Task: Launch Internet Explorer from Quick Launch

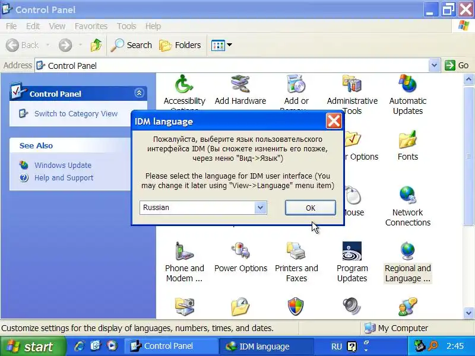Action: coord(80,346)
